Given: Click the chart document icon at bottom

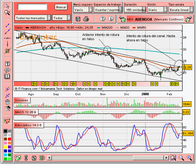Looking at the screenshot, I should tap(34, 158).
